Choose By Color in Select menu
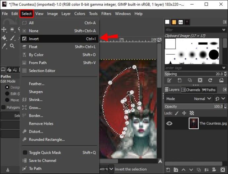 [x=59, y=55]
